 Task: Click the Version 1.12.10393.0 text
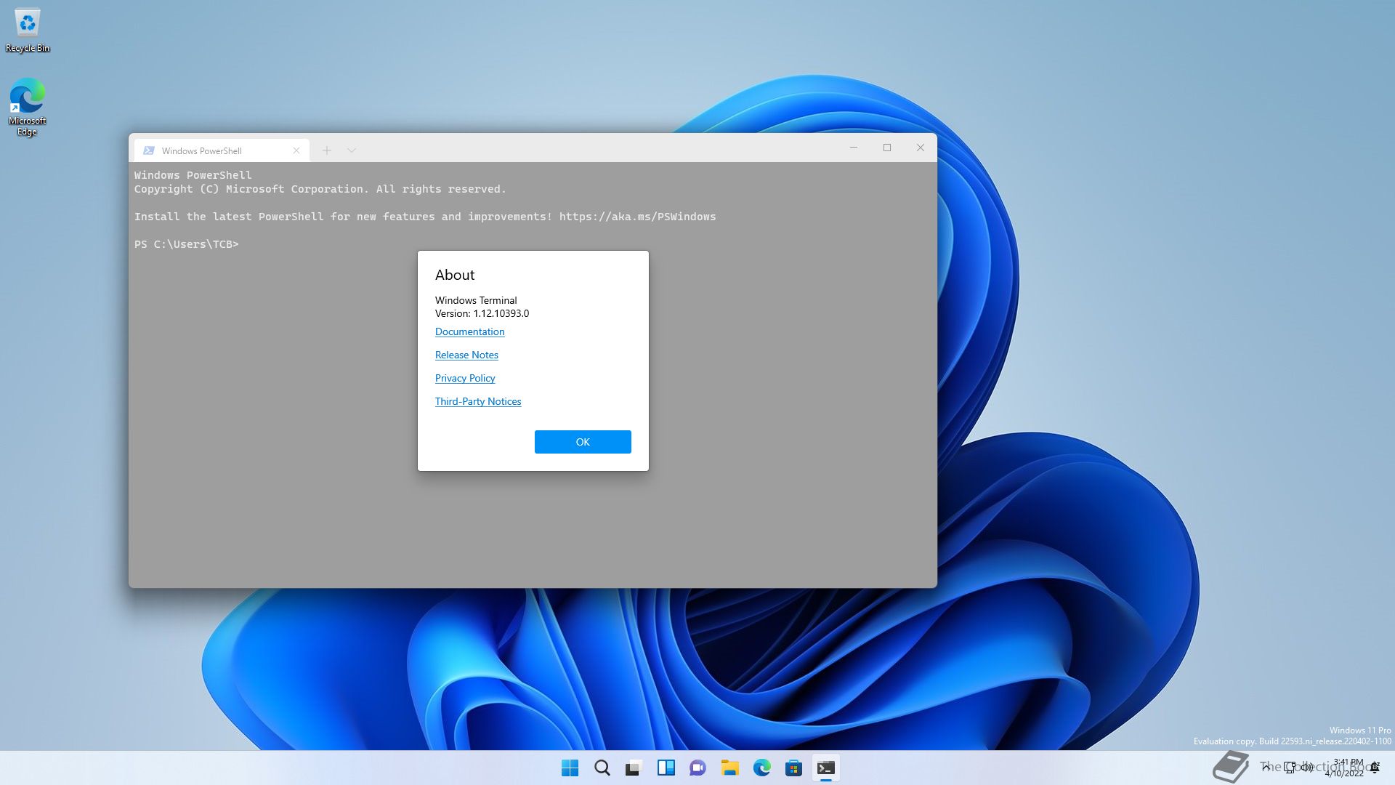tap(482, 313)
